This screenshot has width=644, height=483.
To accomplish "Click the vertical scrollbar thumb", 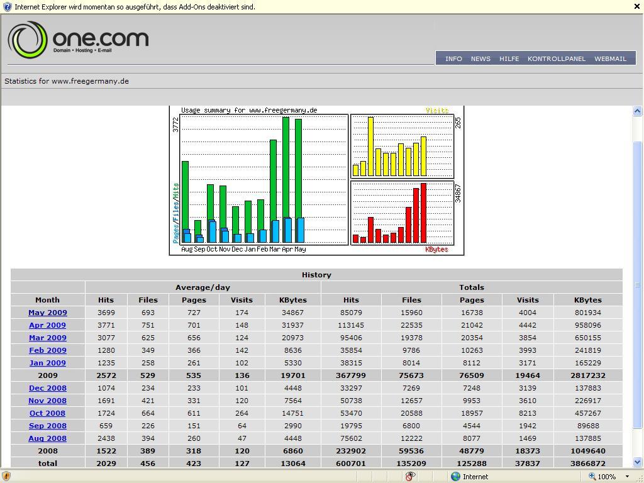I will coord(637,285).
